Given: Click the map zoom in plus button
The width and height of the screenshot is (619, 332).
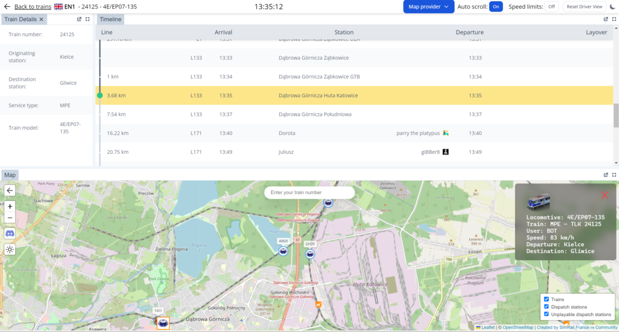Looking at the screenshot, I should coord(10,206).
